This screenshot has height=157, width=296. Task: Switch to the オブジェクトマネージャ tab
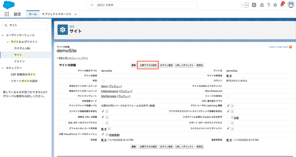click(57, 14)
